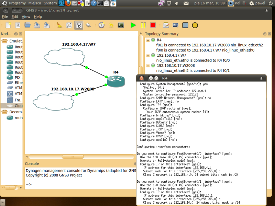Open the File menu

(x=5, y=16)
